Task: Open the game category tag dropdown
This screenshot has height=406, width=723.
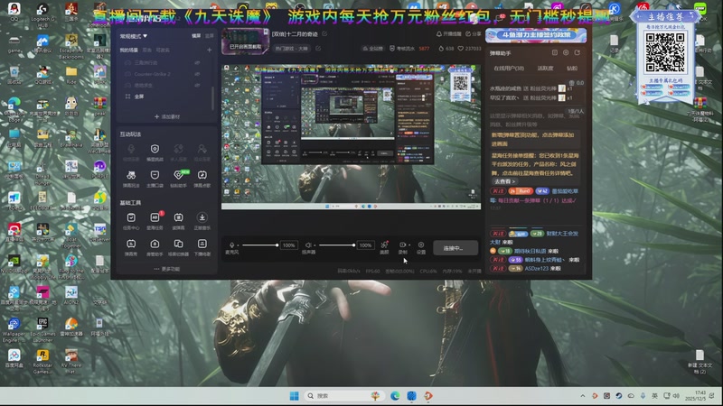Action: [x=292, y=49]
